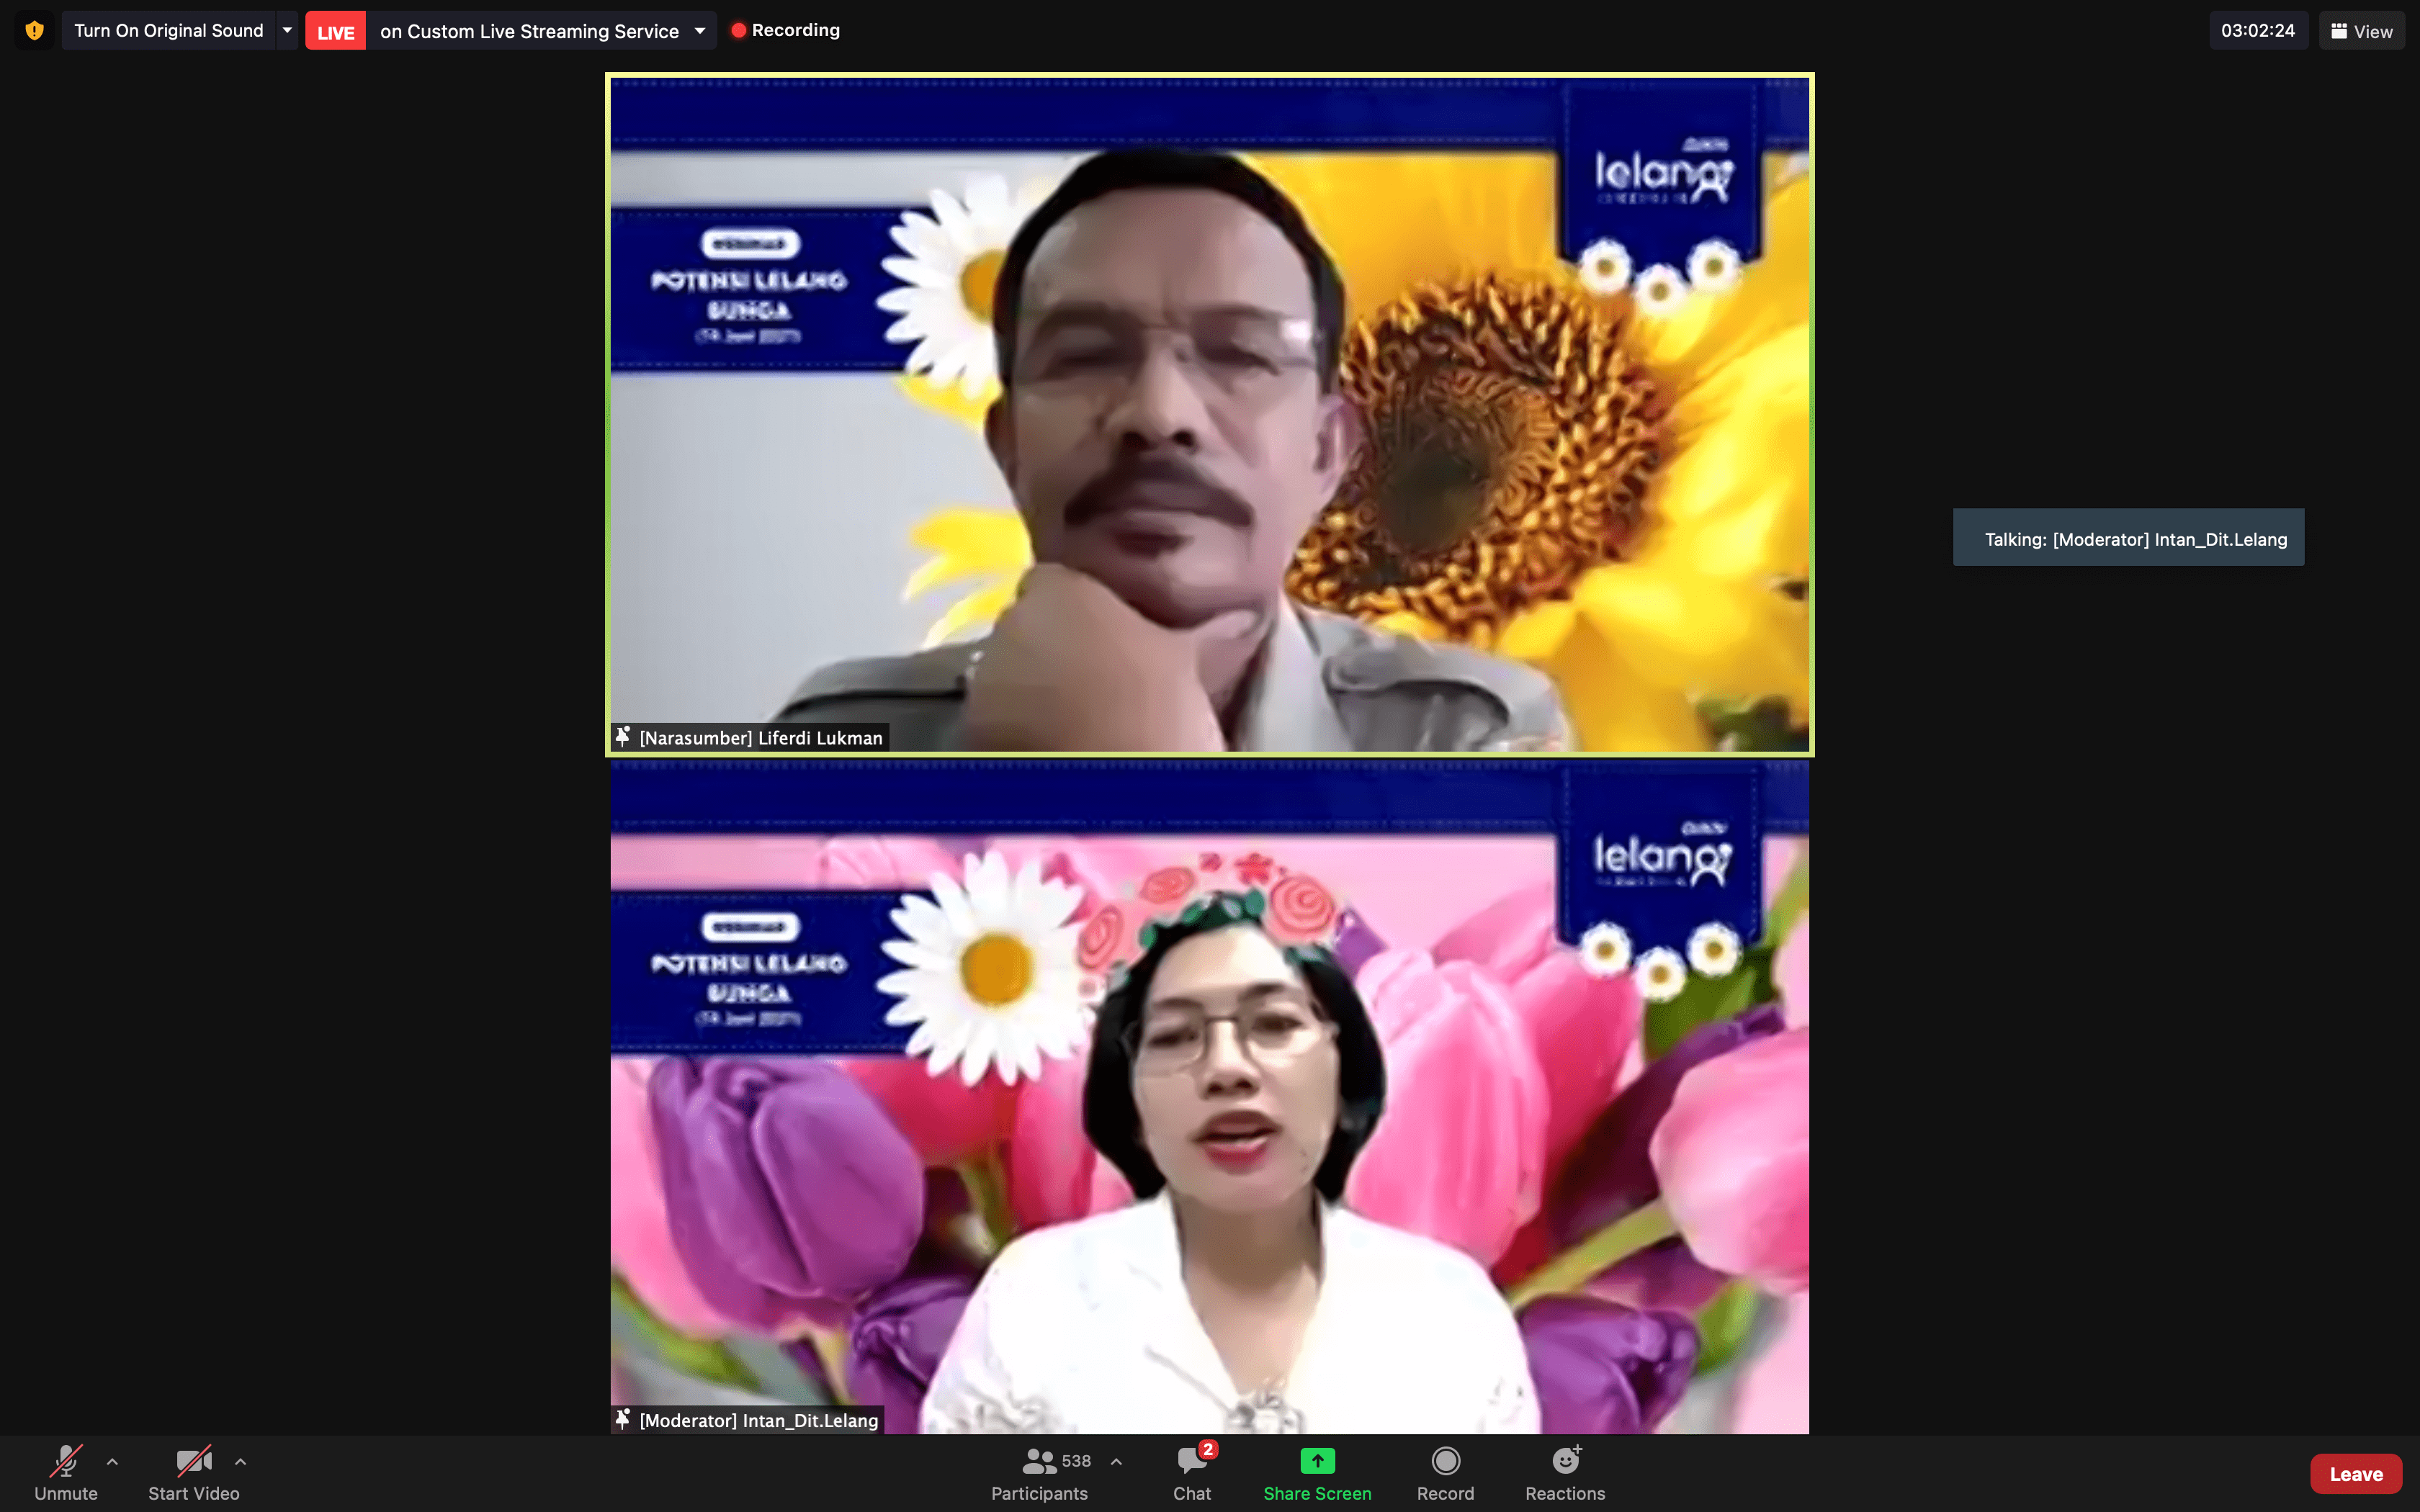Expand video options caret beside Start Video

coord(240,1462)
